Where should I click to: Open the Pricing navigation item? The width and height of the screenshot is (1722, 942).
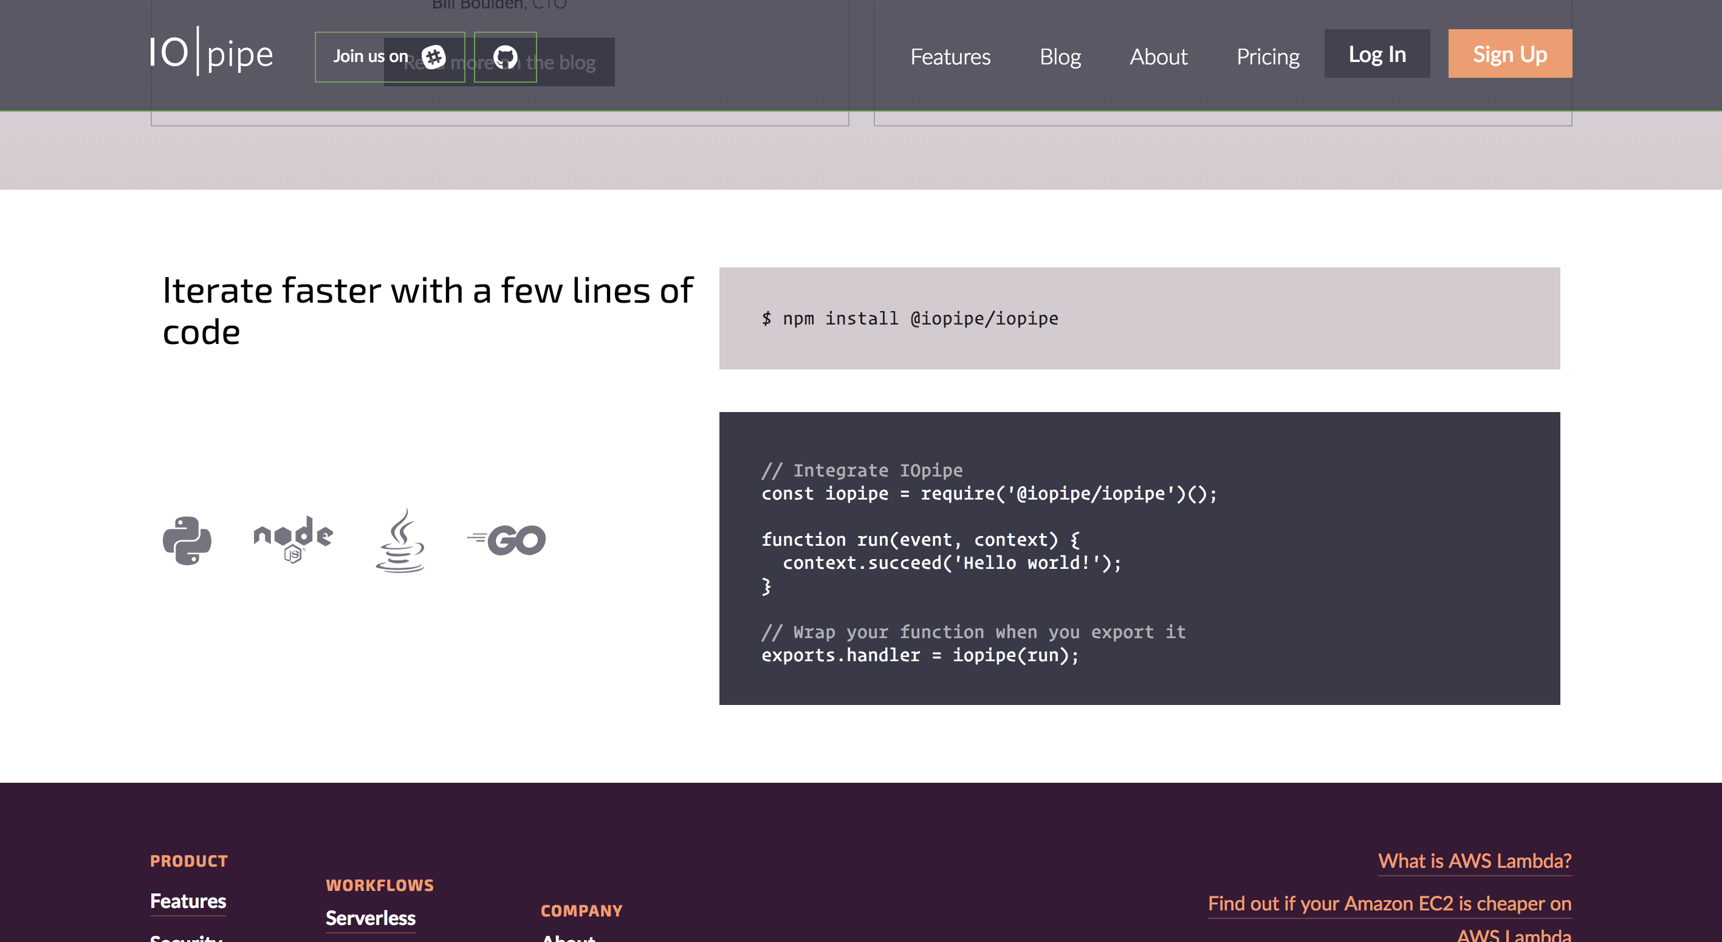pos(1267,57)
